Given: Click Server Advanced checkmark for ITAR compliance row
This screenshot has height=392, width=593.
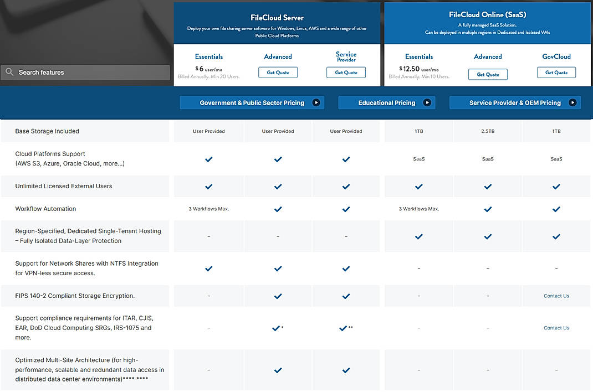Looking at the screenshot, I should click(x=276, y=328).
